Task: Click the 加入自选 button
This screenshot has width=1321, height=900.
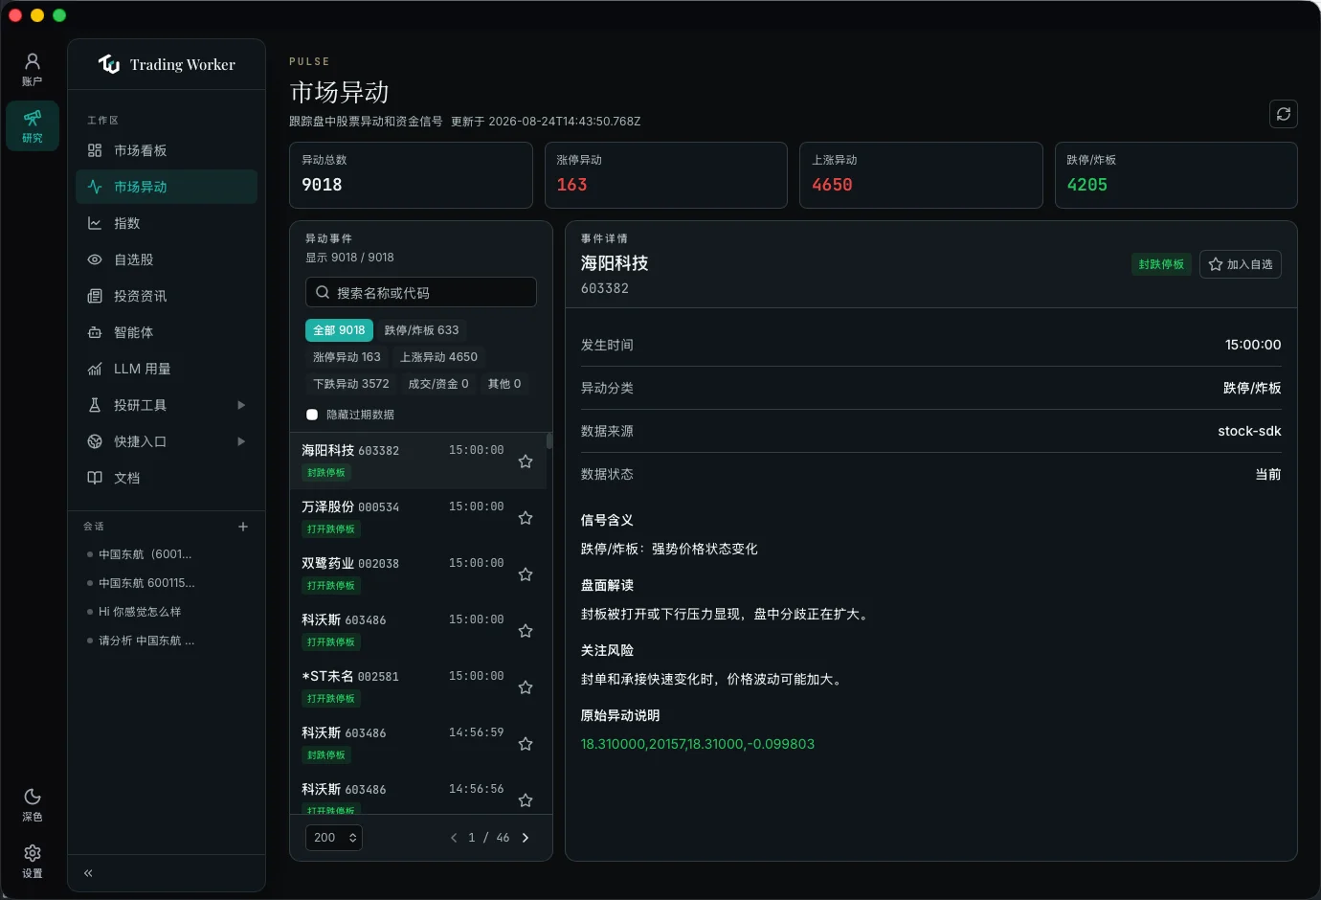Action: pos(1241,264)
